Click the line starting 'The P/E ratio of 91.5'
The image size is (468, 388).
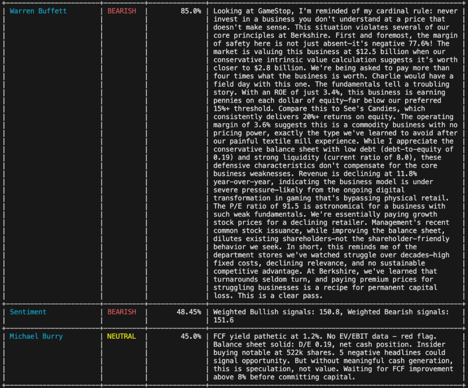click(329, 207)
